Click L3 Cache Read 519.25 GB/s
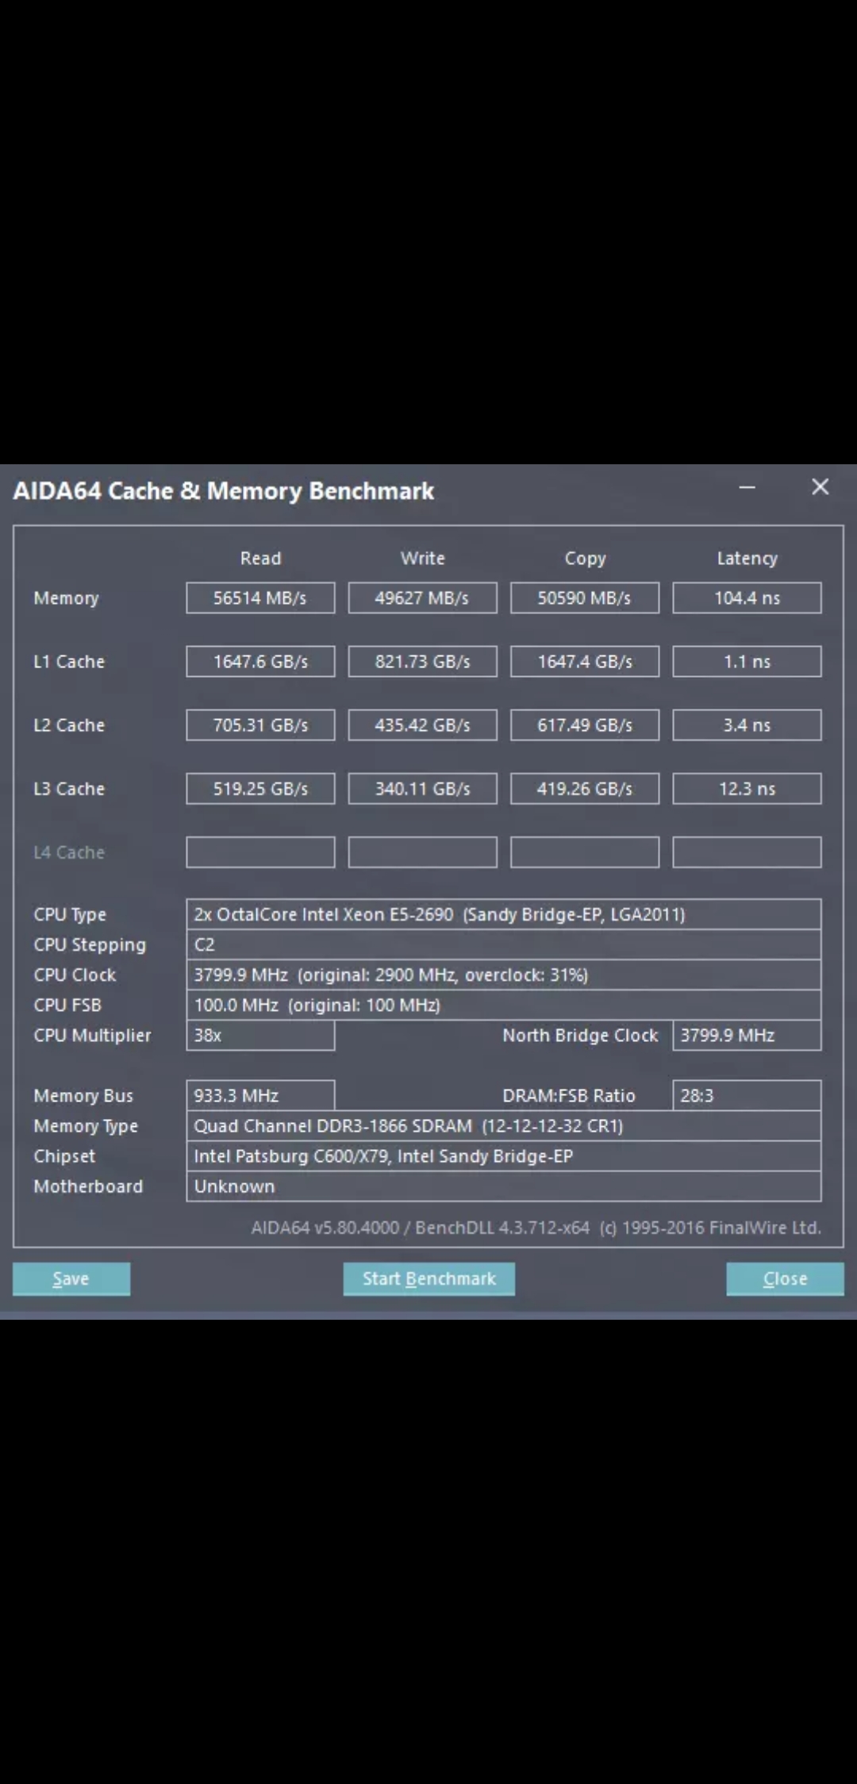The width and height of the screenshot is (857, 1784). 260,788
